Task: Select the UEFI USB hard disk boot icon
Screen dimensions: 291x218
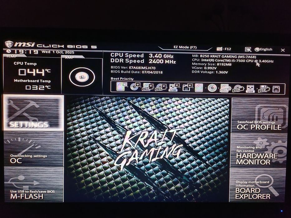Action: (x=147, y=87)
